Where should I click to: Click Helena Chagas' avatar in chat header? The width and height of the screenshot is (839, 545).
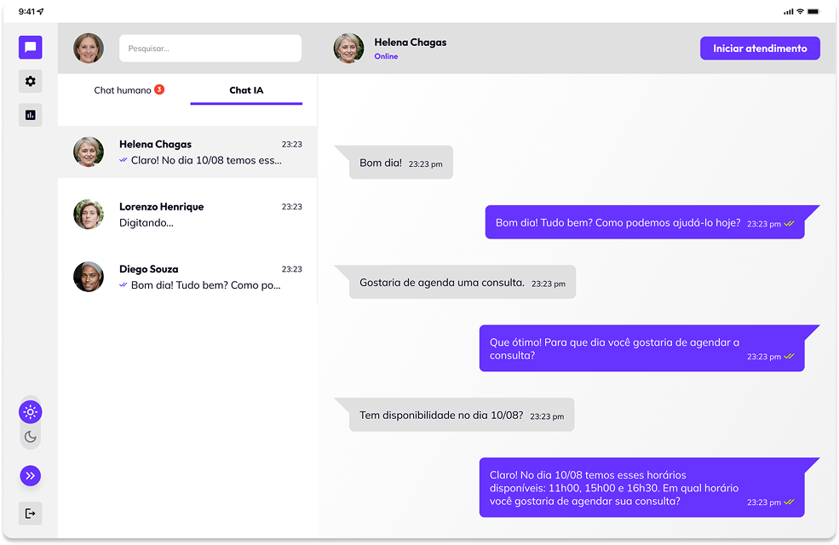tap(348, 49)
